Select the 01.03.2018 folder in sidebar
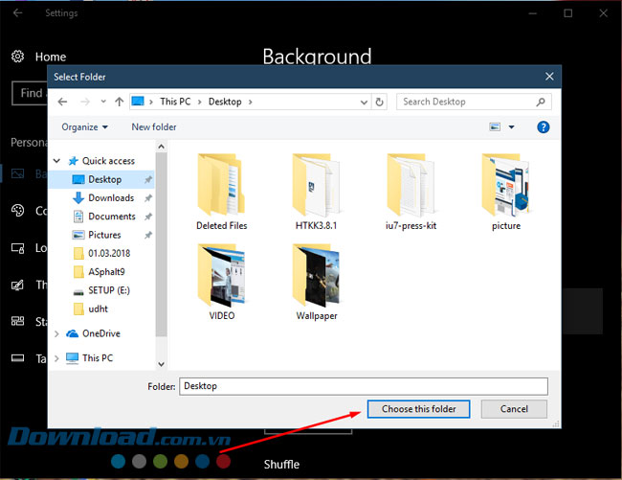The image size is (622, 480). pos(109,253)
